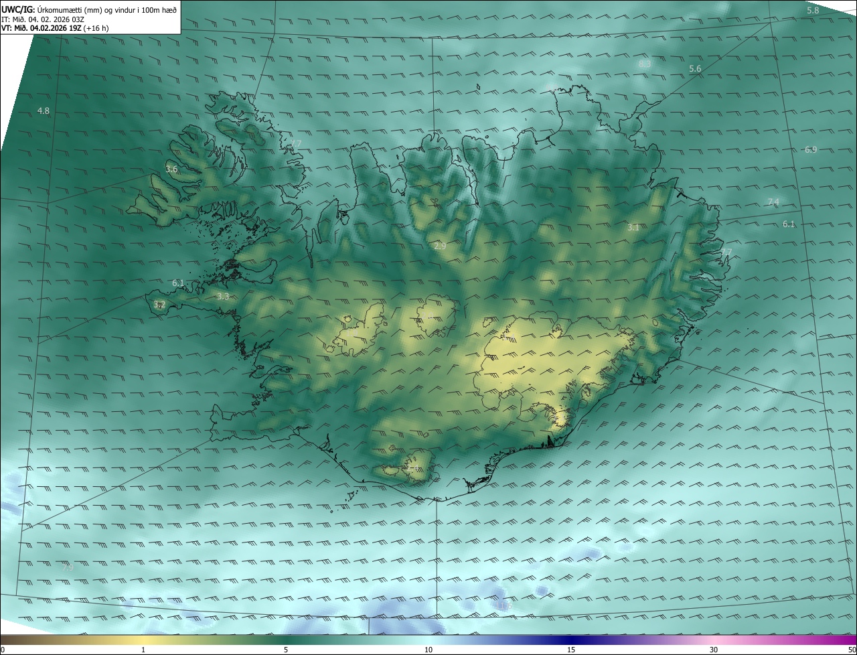
Task: Click the color scale tick labeled 1
Action: [143, 650]
